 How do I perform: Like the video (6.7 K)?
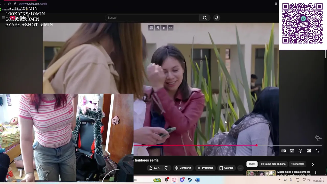pos(154,168)
